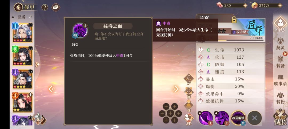This screenshot has height=129, width=288.
Task: Toggle sort order arrows beside 品质
Action: 30,17
